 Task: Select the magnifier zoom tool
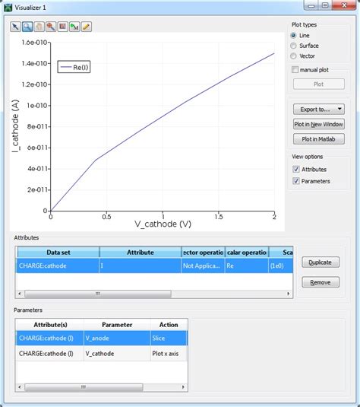(27, 27)
